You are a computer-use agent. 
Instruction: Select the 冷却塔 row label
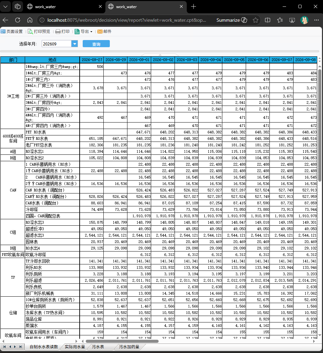[x=53, y=209]
